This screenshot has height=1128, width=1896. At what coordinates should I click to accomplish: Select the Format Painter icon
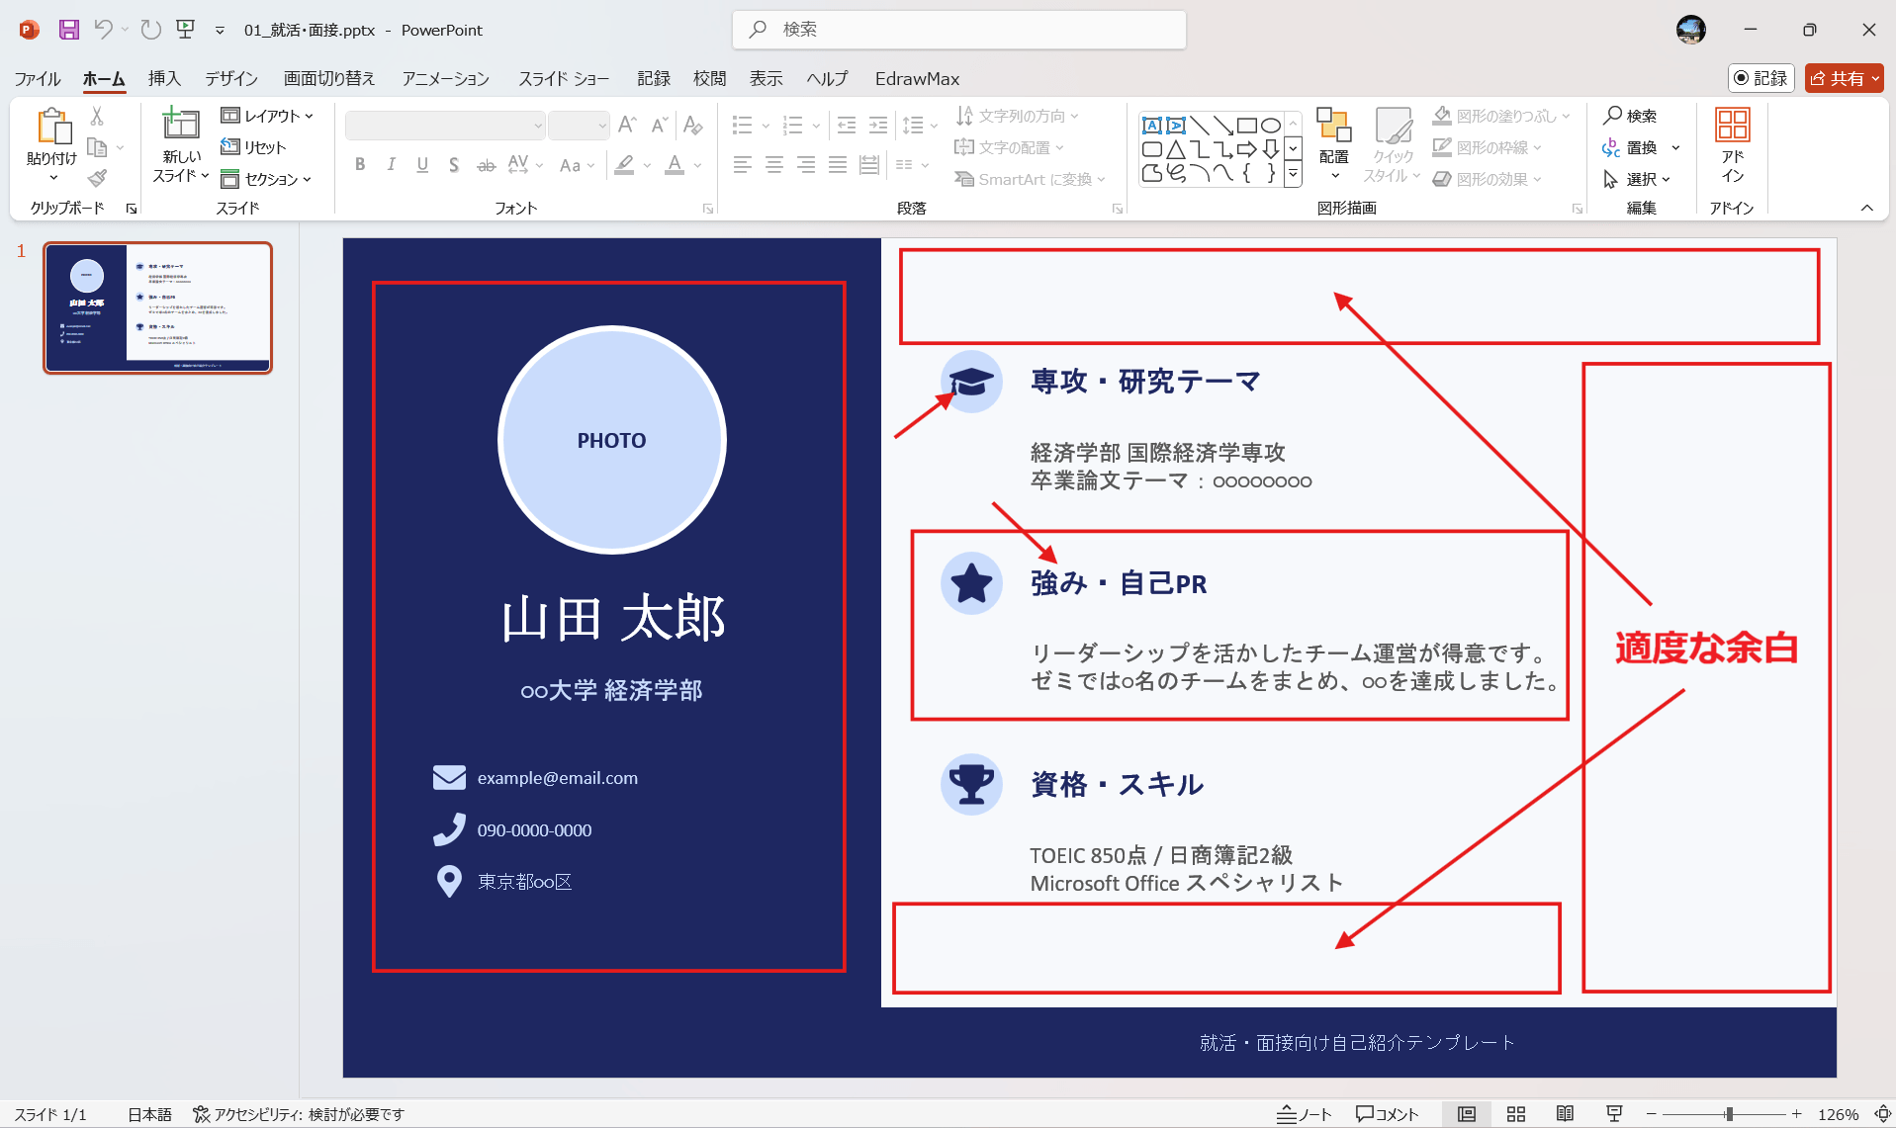(x=96, y=178)
